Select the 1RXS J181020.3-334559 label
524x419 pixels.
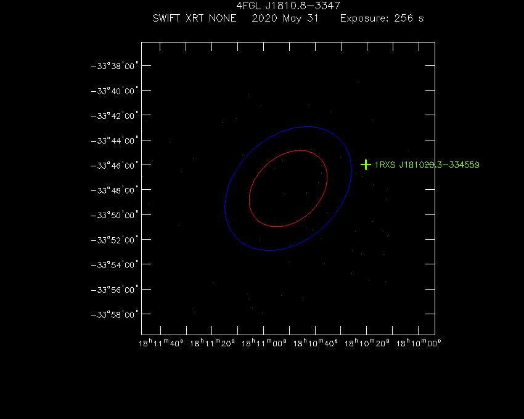point(427,165)
